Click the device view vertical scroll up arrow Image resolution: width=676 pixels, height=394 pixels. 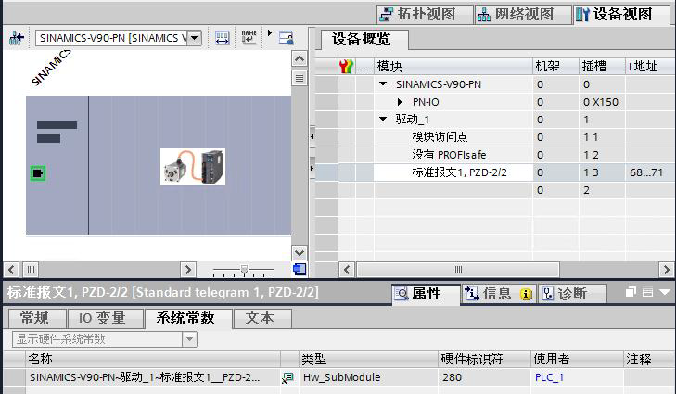pos(300,58)
